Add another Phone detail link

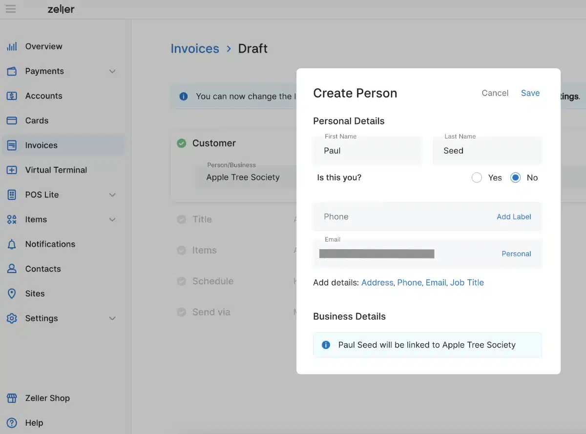[409, 283]
